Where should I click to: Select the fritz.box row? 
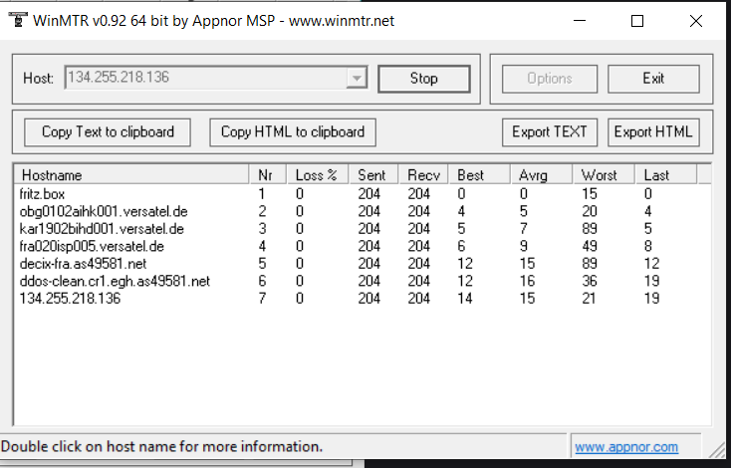42,194
